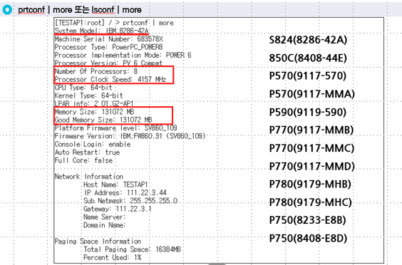This screenshot has width=402, height=265.
Task: Click model label 'P590(9119-590)'
Action: pyautogui.click(x=307, y=113)
